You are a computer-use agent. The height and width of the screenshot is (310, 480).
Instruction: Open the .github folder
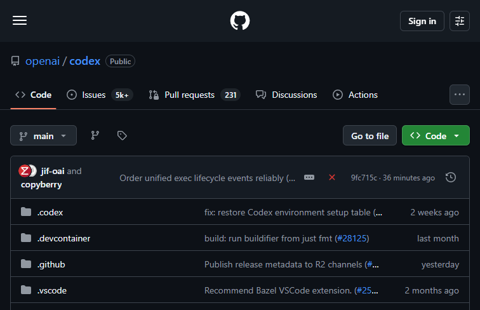(51, 264)
